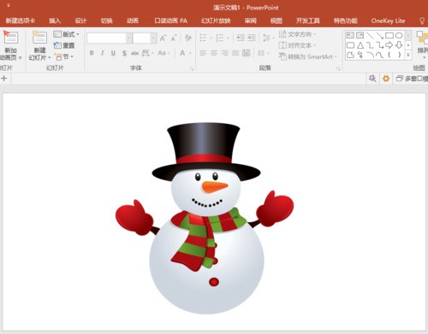Click the Increase Font Size icon
The width and height of the screenshot is (428, 334).
point(163,38)
